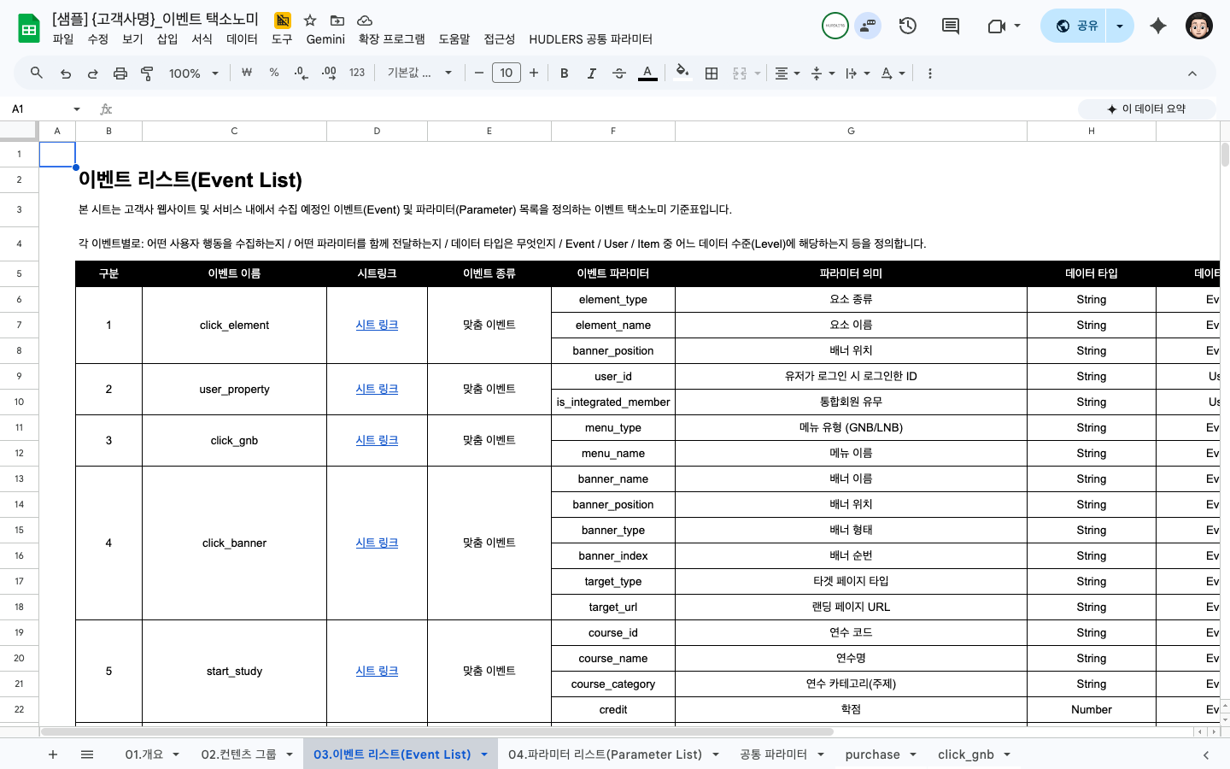Open the 확장 프로그램 menu
This screenshot has width=1230, height=769.
point(391,39)
